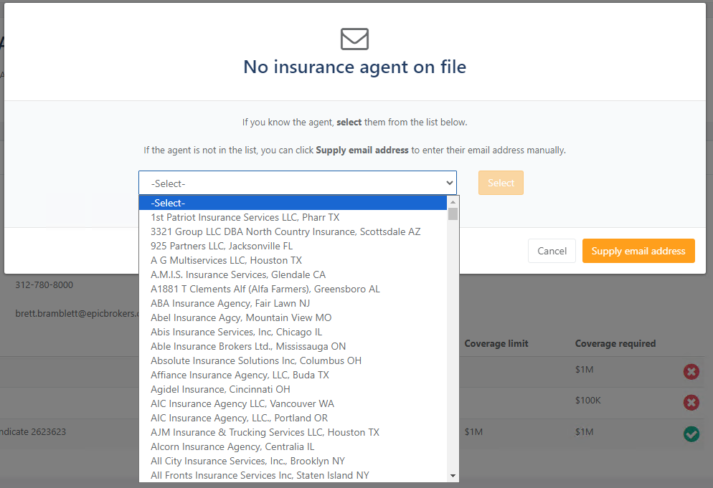Pick Affiance Insurance Agency, LLC, Buda TX
This screenshot has height=488, width=713.
(293, 375)
